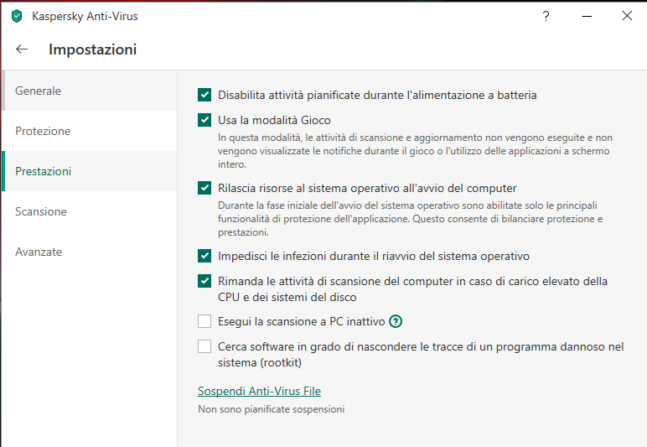Enable the rootkit search checkbox
The image size is (647, 447).
[x=204, y=346]
